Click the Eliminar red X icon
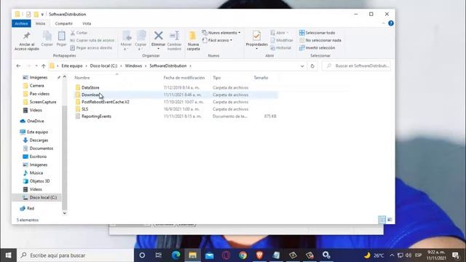Screen dimensions: 466x262 pyautogui.click(x=159, y=36)
